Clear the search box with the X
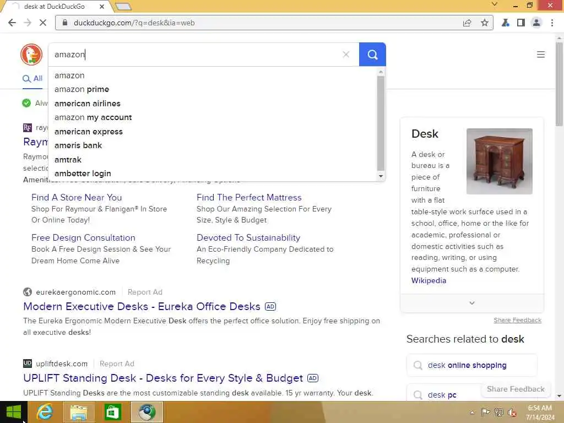564x423 pixels. tap(346, 55)
